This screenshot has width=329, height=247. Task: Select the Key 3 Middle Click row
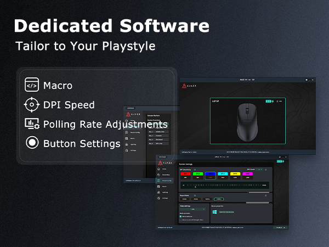(158, 132)
